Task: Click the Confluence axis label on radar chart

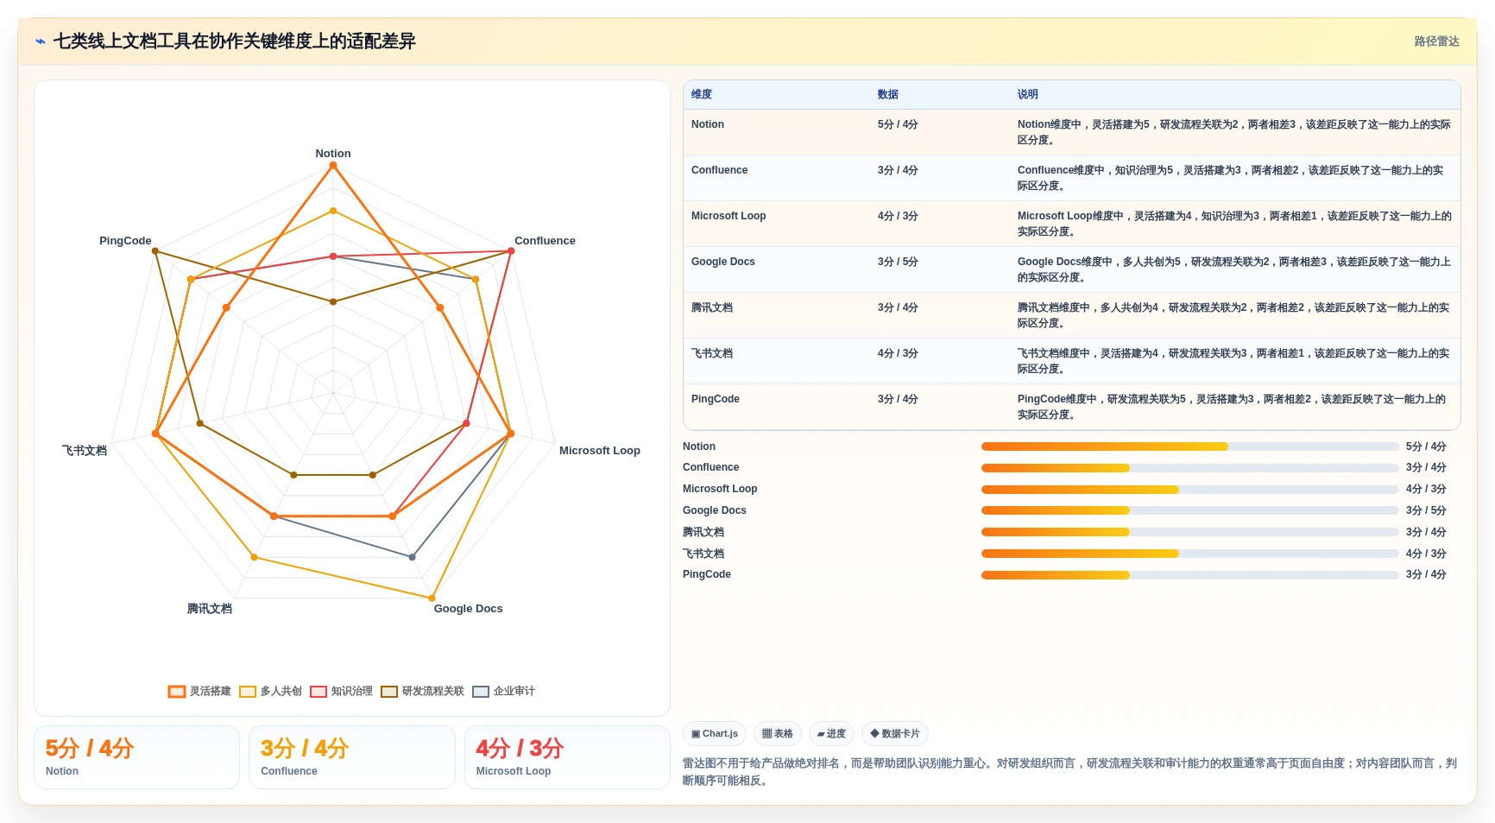Action: pos(545,241)
